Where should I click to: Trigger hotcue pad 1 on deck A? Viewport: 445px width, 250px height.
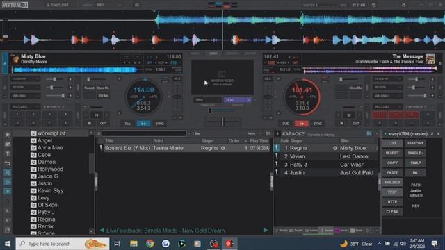click(17, 114)
